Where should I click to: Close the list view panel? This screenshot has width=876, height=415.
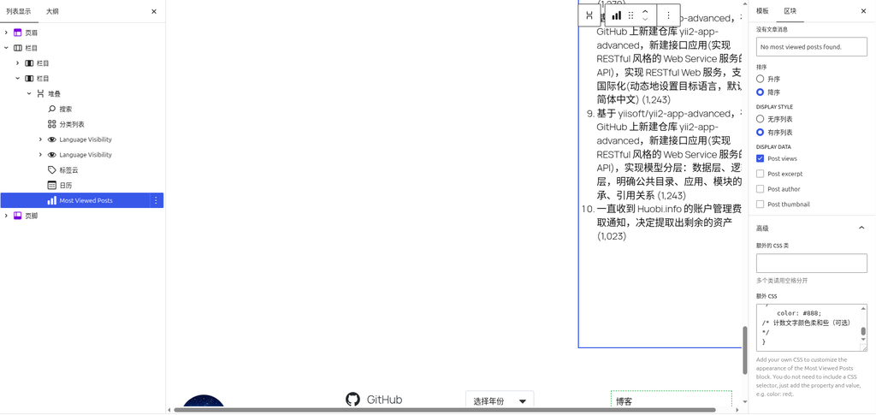click(x=154, y=11)
